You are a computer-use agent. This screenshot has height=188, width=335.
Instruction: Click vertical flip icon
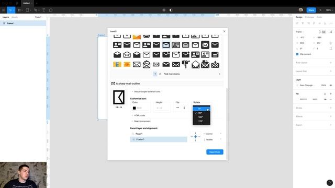184,108
